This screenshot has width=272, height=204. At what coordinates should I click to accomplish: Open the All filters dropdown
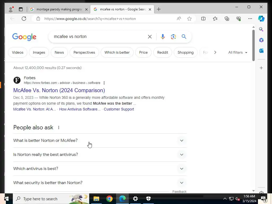click(x=238, y=52)
